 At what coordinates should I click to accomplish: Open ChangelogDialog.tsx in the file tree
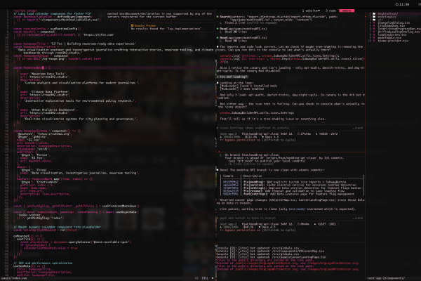pos(394,22)
